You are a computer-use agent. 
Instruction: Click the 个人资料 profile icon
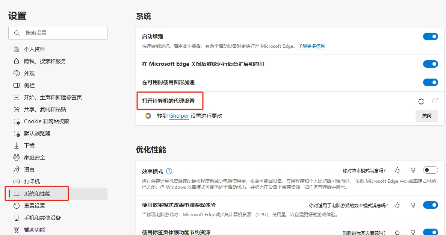pyautogui.click(x=17, y=49)
